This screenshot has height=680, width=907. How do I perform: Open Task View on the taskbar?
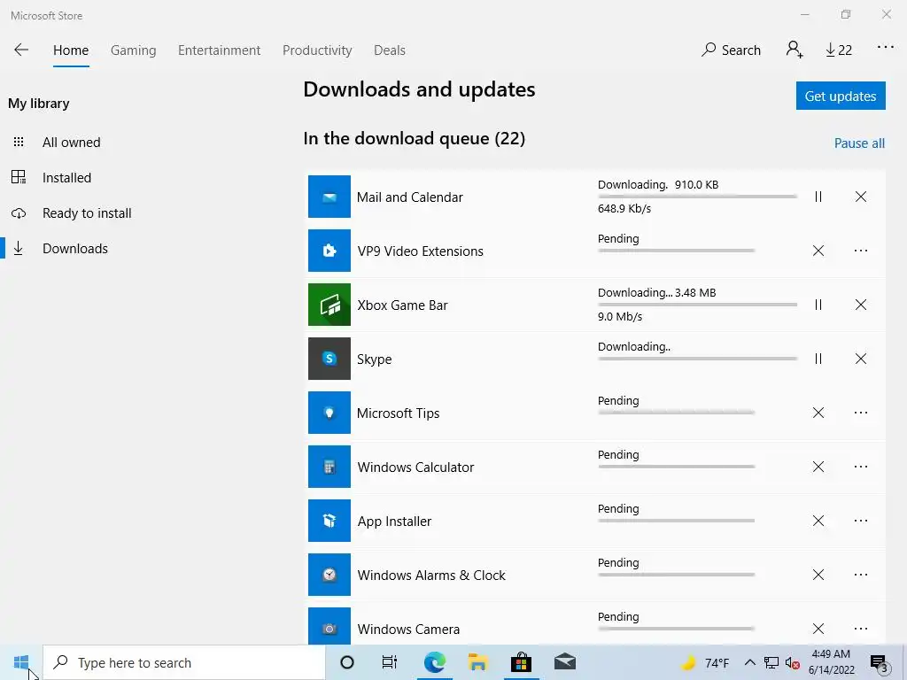pos(390,662)
